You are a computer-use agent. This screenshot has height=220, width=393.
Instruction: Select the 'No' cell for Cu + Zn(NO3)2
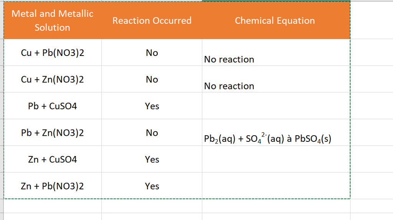(x=152, y=79)
